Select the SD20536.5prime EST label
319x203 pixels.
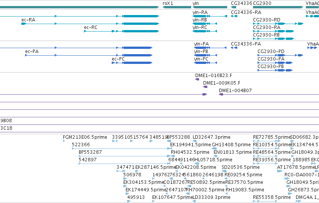[241, 167]
